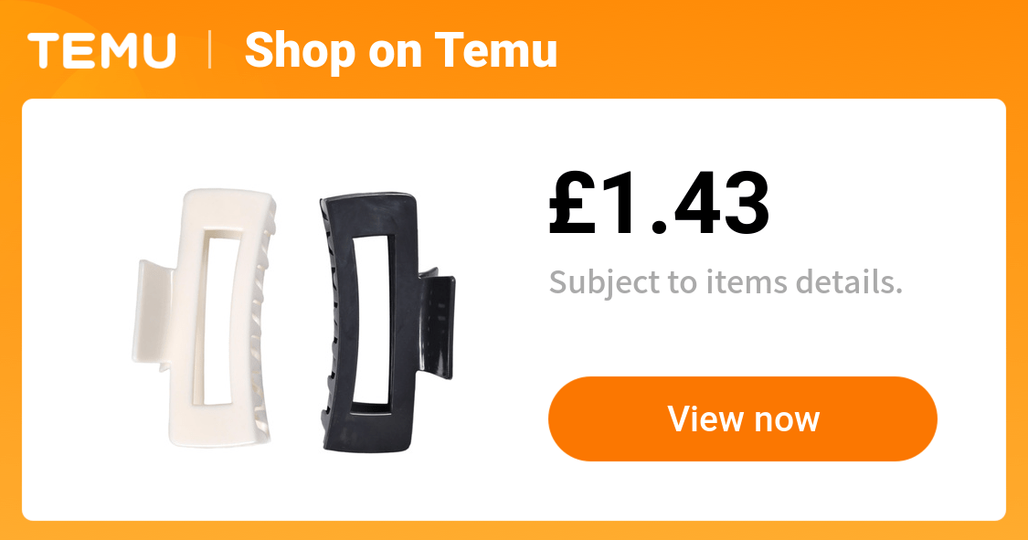Image resolution: width=1028 pixels, height=540 pixels.
Task: Click the word "details." in grey text
Action: pyautogui.click(x=850, y=282)
